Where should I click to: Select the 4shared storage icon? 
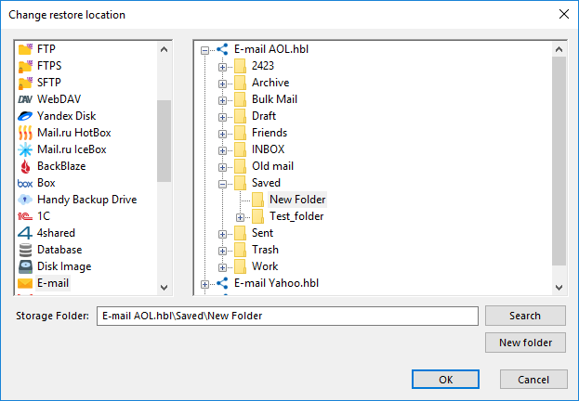25,233
